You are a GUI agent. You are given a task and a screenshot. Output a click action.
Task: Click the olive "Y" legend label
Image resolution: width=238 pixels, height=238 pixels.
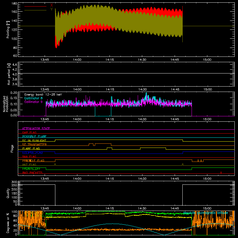pyautogui.click(x=51, y=9)
